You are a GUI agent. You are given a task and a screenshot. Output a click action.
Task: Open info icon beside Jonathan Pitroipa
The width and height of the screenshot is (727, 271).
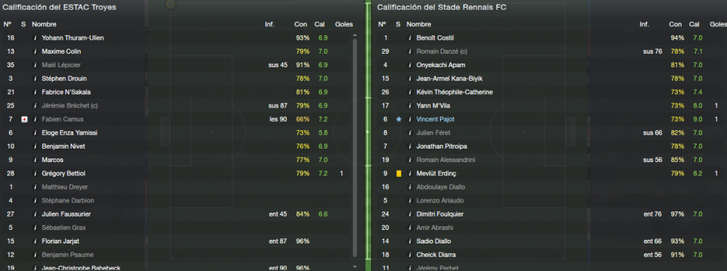[x=410, y=146]
